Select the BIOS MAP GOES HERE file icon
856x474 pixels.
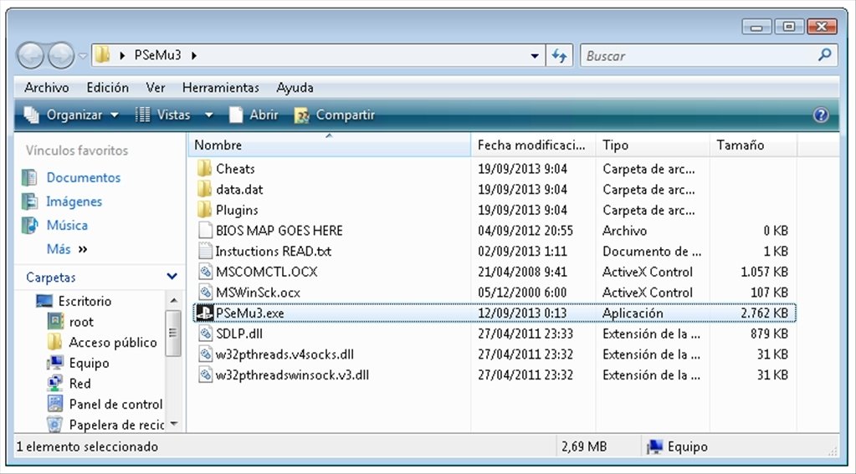205,230
